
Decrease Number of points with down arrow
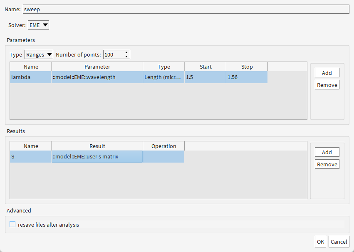pyautogui.click(x=126, y=57)
